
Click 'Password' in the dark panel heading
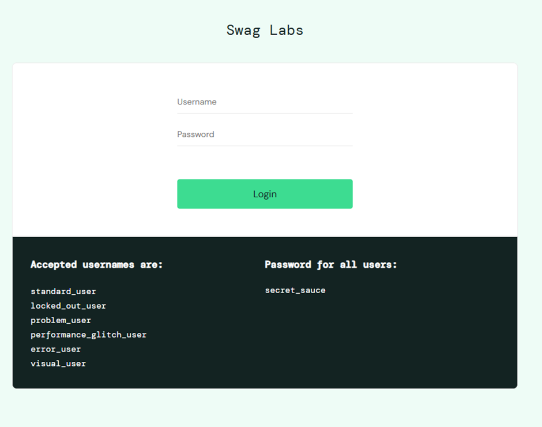[x=288, y=264]
